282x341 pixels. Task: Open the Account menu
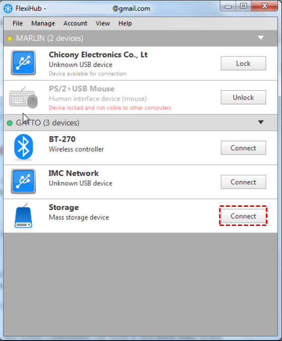coord(75,23)
